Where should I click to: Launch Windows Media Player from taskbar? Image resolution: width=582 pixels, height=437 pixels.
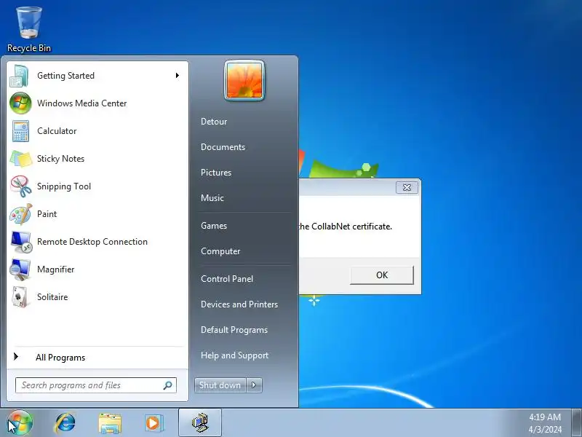point(154,423)
